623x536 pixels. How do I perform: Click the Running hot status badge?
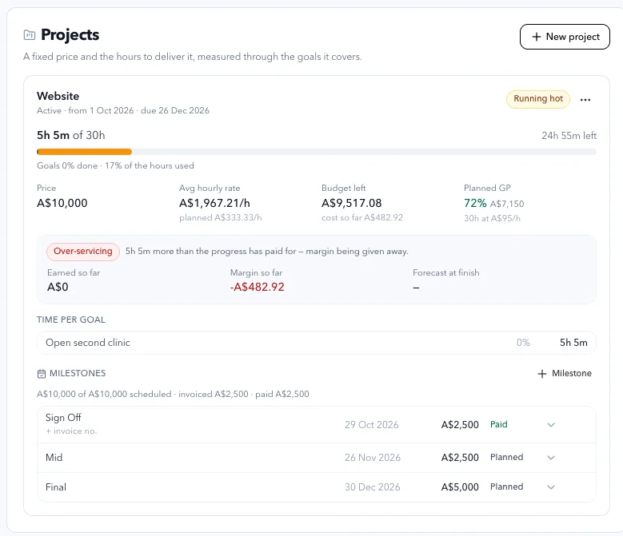coord(538,99)
